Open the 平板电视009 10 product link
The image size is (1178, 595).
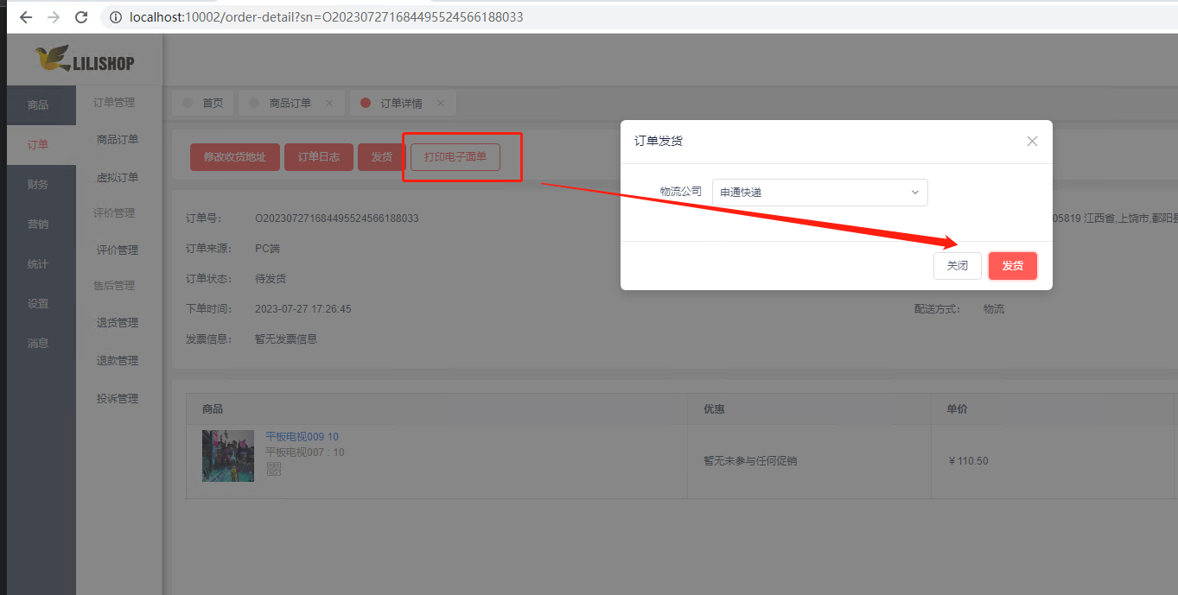pos(302,437)
